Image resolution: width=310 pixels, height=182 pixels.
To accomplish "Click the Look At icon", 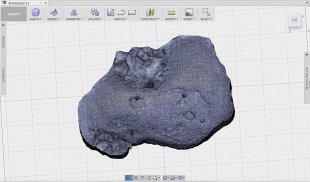I will [x=135, y=178].
